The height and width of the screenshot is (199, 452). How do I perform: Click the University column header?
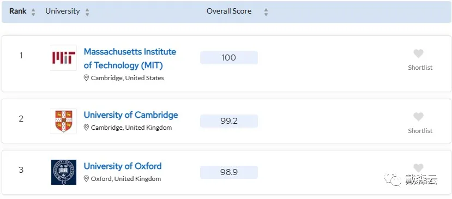63,11
